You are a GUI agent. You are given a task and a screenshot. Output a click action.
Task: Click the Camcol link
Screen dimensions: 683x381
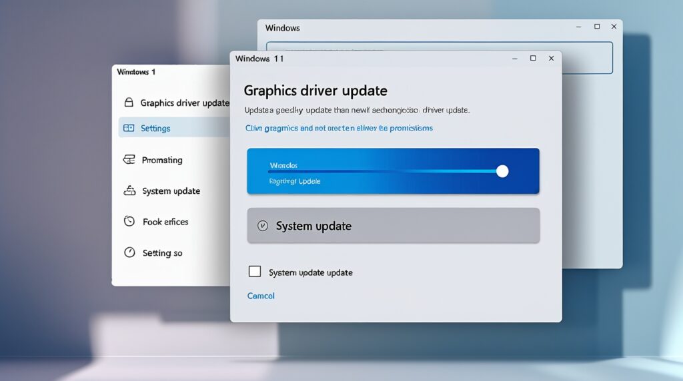click(x=261, y=296)
